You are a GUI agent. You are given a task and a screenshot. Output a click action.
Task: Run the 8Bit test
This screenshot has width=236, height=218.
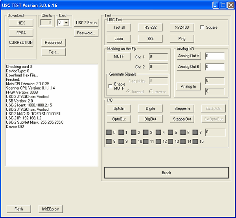(150, 39)
